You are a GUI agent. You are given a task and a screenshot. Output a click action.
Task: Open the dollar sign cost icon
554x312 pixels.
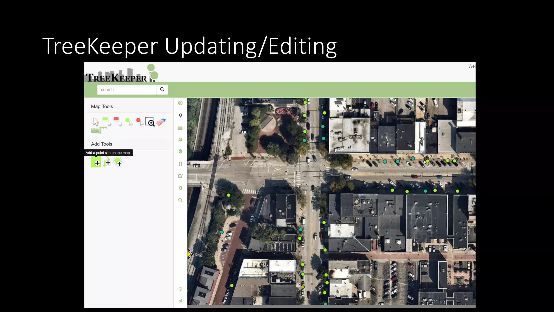tap(180, 151)
